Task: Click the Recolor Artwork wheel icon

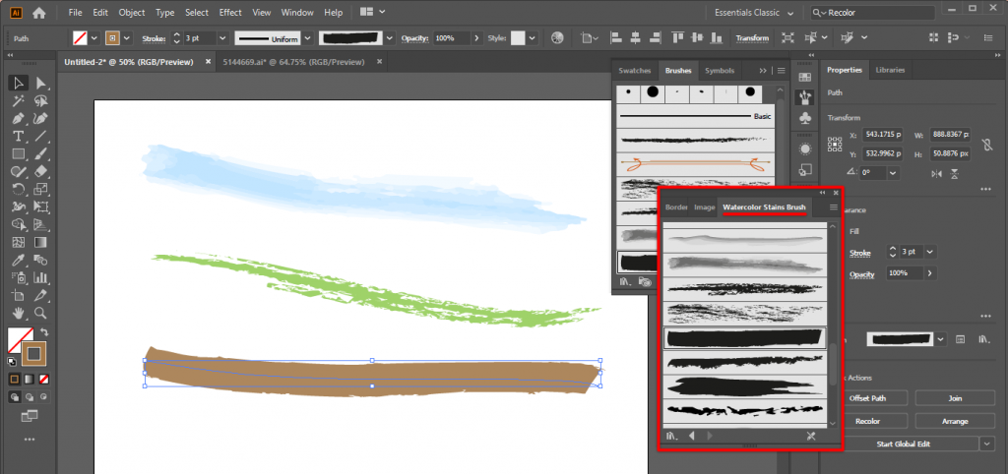Action: [558, 38]
